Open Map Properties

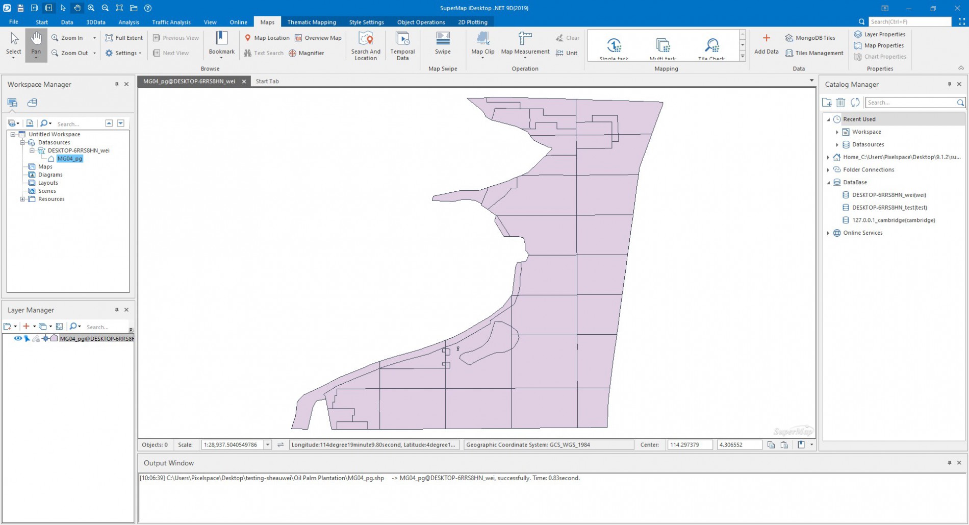tap(879, 45)
